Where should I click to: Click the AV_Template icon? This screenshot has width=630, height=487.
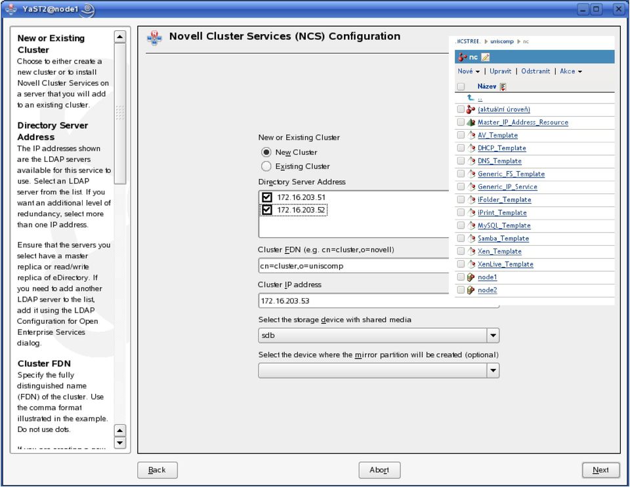point(471,135)
